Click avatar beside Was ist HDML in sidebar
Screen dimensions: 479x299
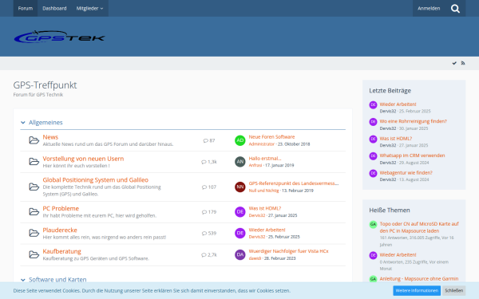[x=373, y=139]
